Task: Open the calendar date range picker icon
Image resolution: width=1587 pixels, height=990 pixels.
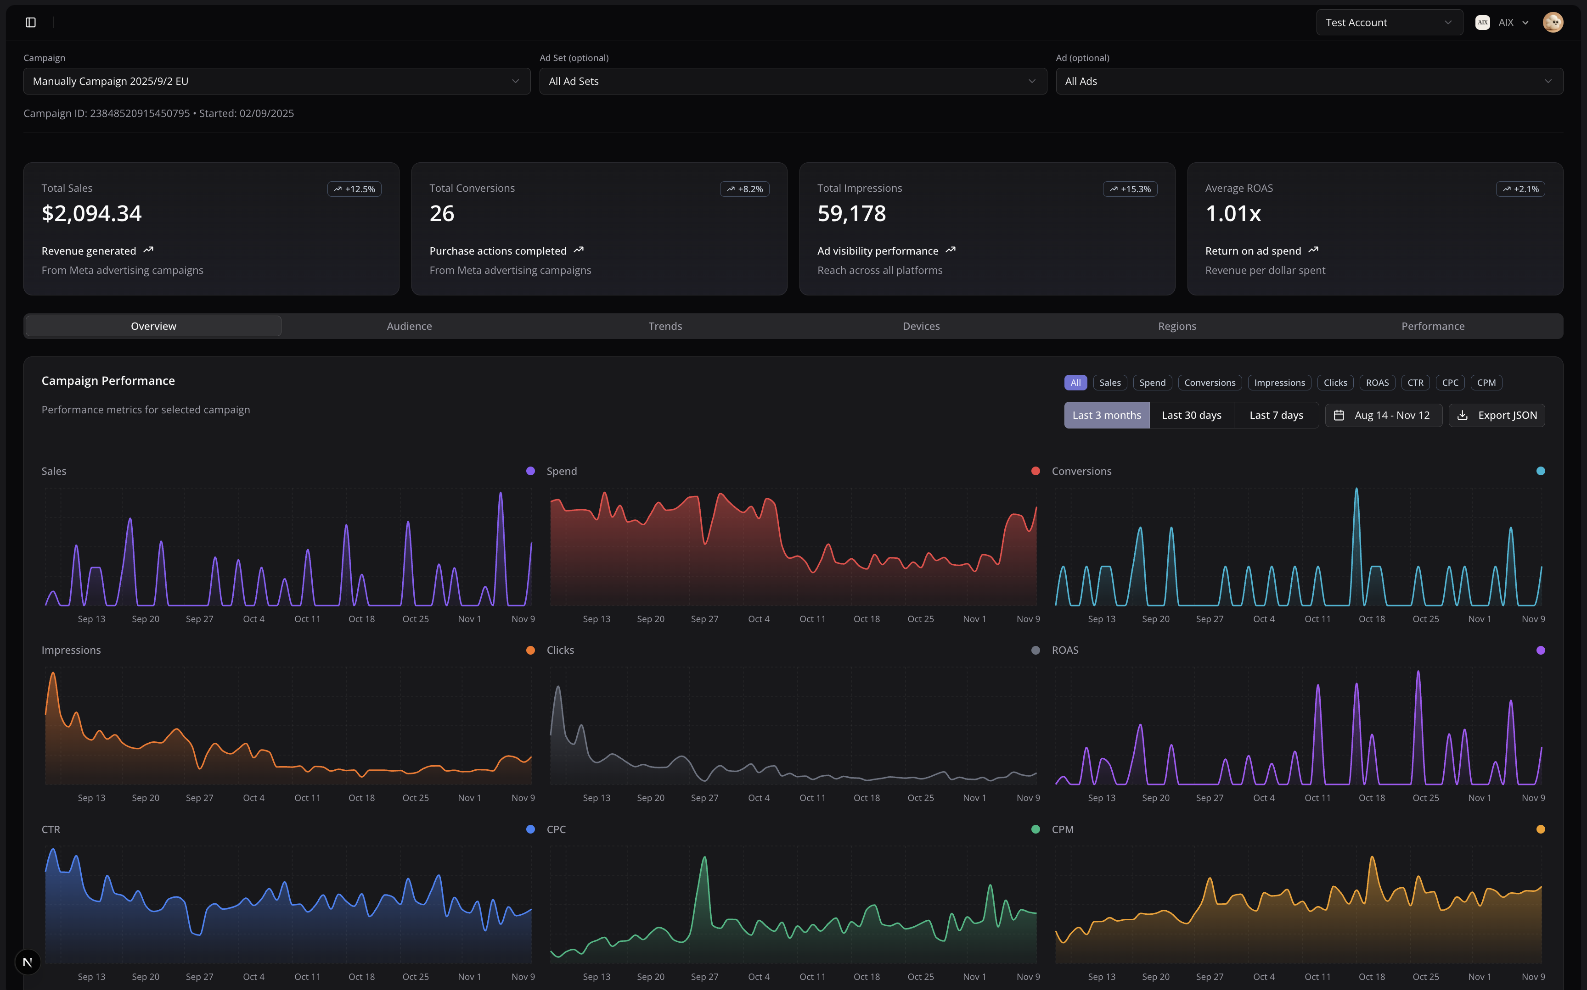Action: [x=1340, y=415]
